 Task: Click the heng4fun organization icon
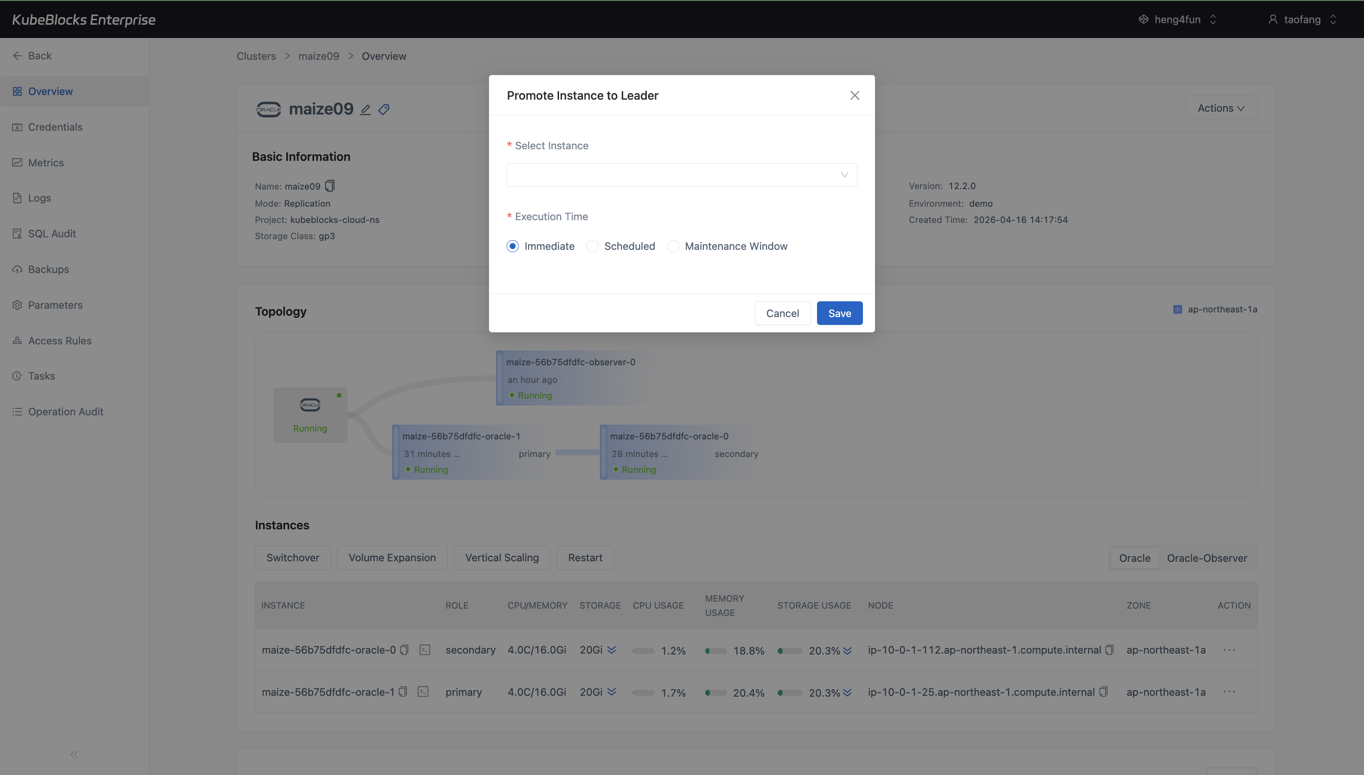(x=1144, y=19)
